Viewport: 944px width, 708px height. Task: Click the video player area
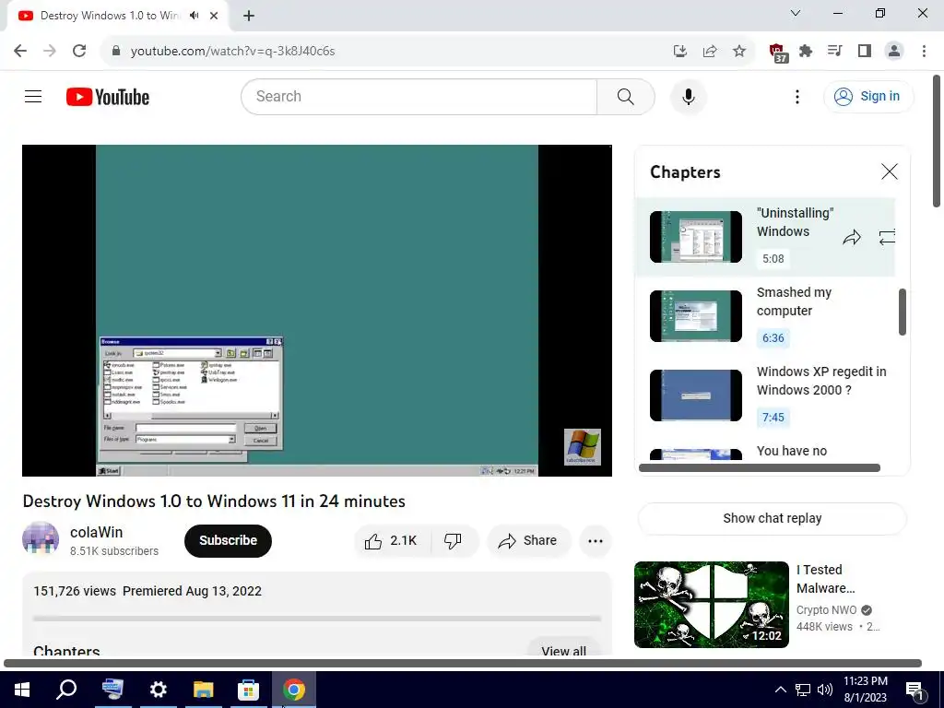[317, 311]
